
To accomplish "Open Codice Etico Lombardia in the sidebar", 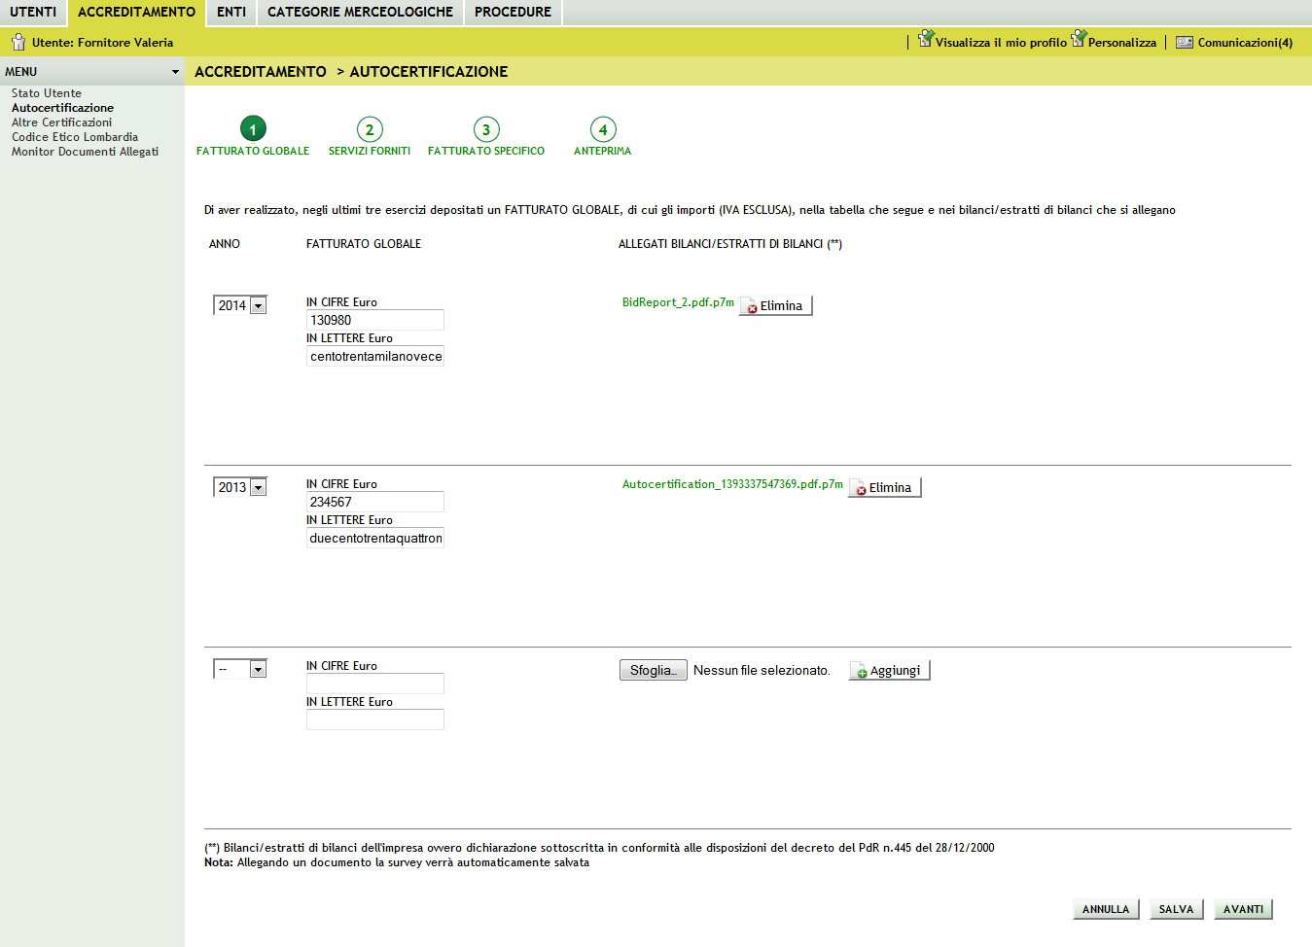I will 75,137.
